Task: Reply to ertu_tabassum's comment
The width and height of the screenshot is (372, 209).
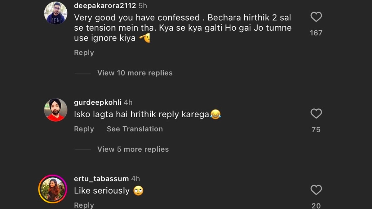Action: (x=84, y=205)
